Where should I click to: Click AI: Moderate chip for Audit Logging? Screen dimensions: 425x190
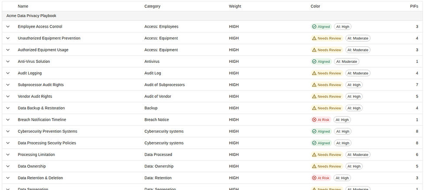point(358,73)
